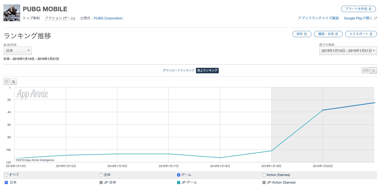Switch to ダウンロードランキング tab
The height and width of the screenshot is (193, 378).
click(x=179, y=70)
